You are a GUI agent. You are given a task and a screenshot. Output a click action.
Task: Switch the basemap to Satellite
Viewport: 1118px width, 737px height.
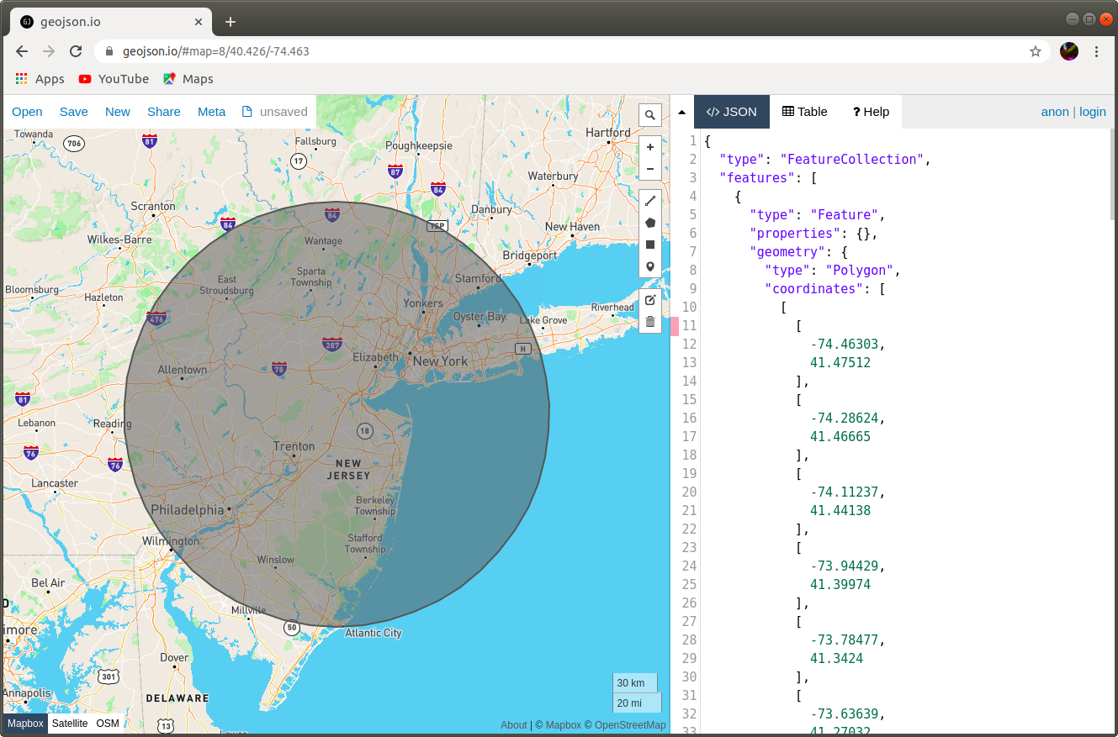click(x=69, y=723)
